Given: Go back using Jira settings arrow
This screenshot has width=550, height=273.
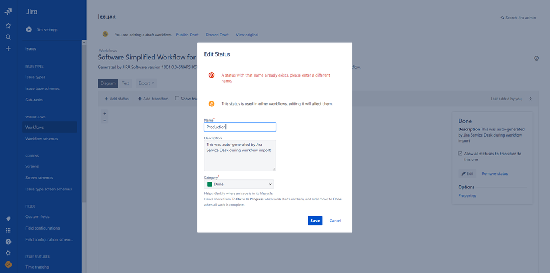Looking at the screenshot, I should click(29, 30).
